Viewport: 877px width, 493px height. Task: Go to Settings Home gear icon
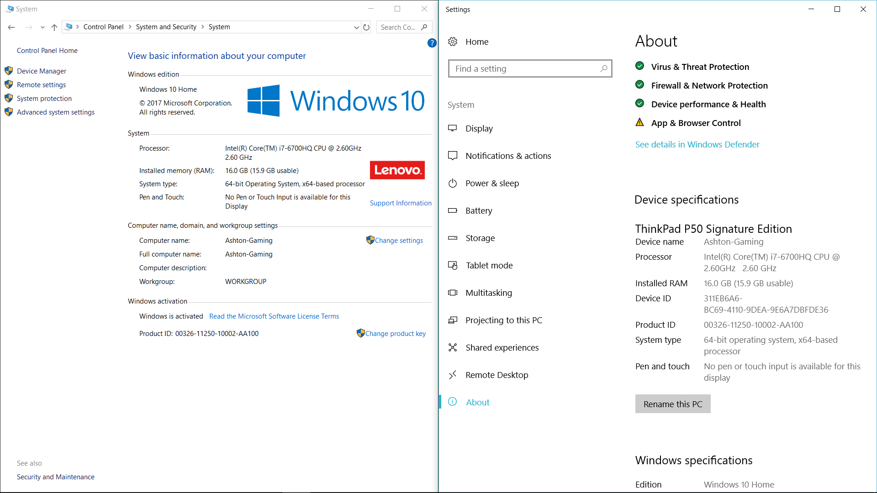[453, 42]
